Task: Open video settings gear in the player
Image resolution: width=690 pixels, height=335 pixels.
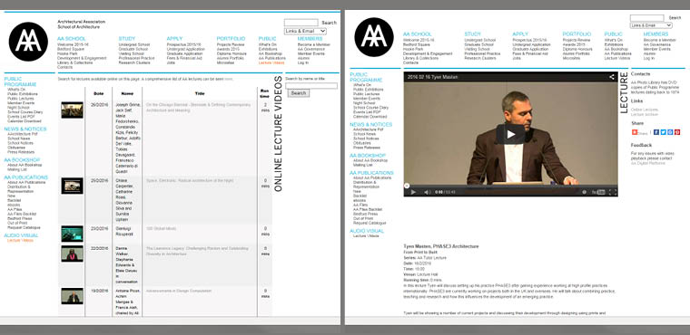Action: tap(585, 192)
